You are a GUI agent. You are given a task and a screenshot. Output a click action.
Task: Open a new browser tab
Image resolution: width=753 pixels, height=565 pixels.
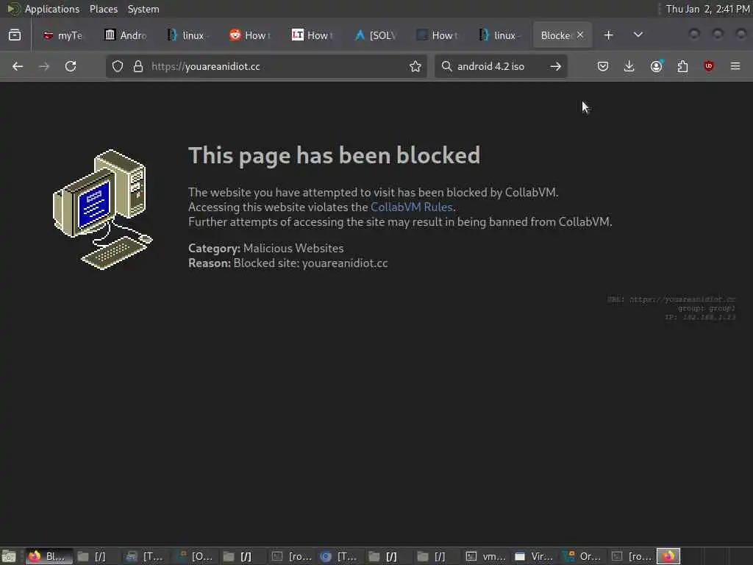pyautogui.click(x=608, y=35)
